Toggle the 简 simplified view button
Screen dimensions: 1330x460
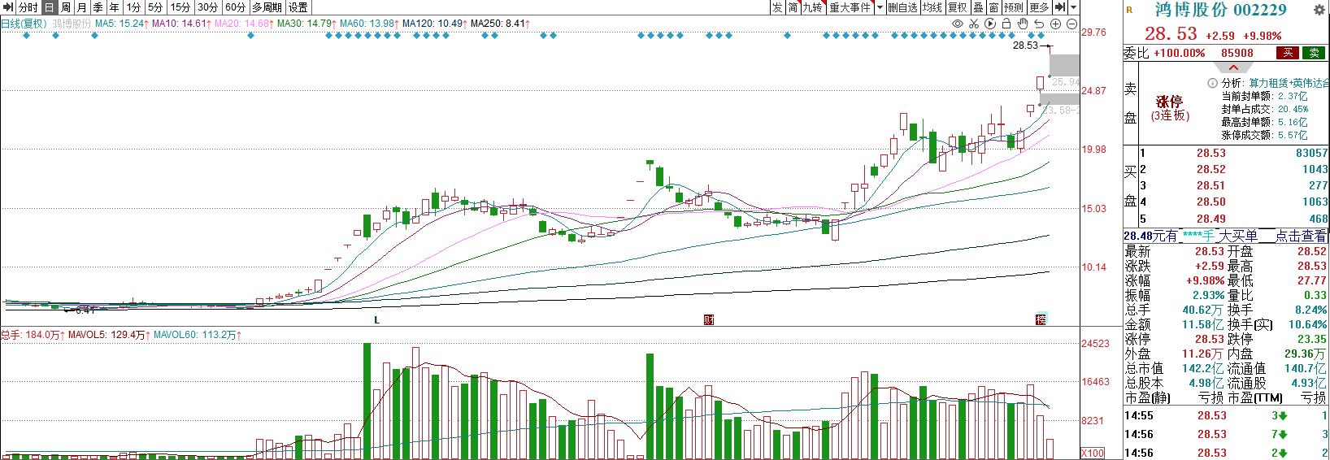[793, 7]
